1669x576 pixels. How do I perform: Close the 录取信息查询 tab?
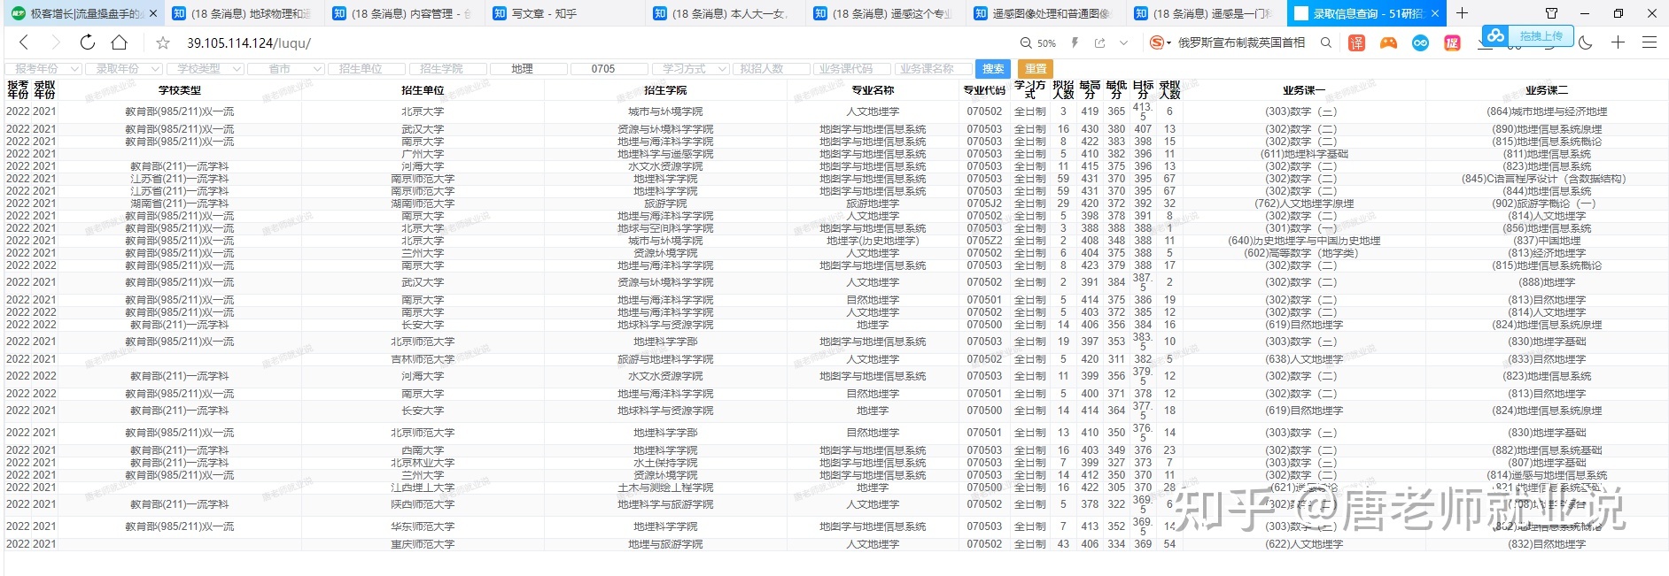tap(1435, 13)
